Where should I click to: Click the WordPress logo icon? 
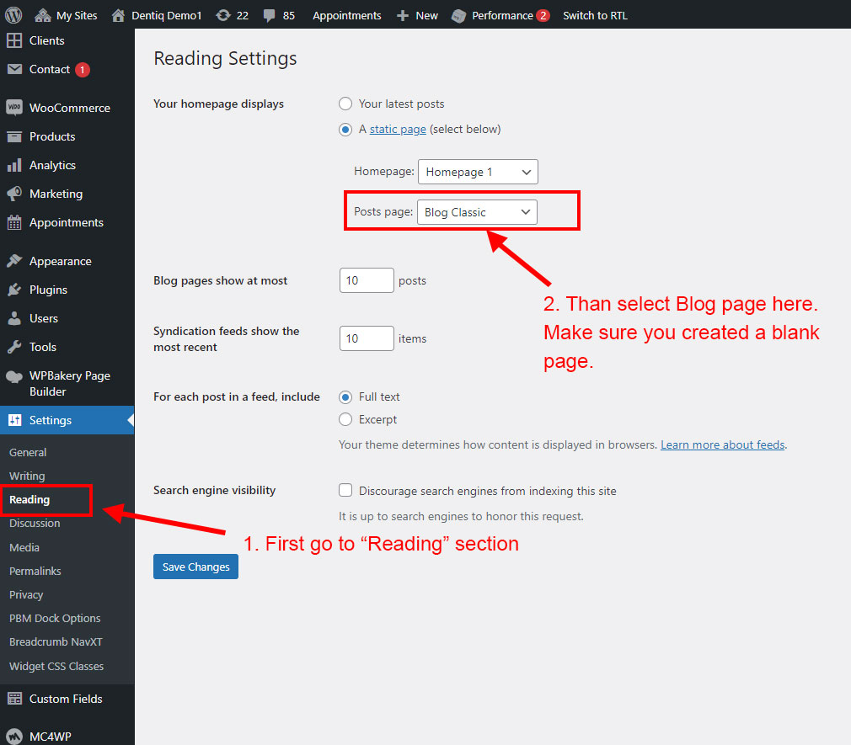13,15
